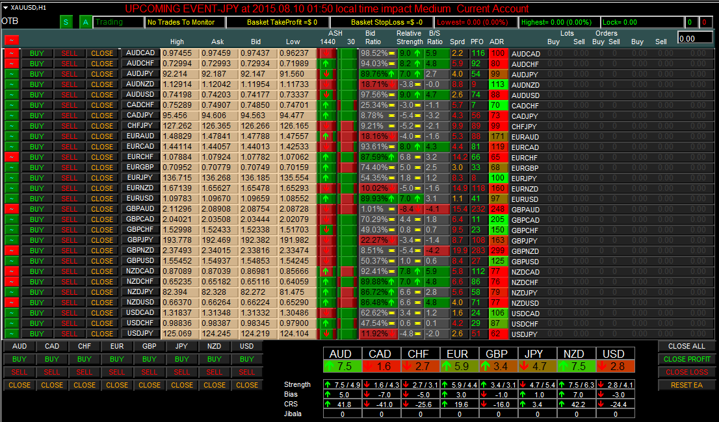This screenshot has height=422, width=719.
Task: Select the GBPCHF symbol button
Action: click(140, 230)
